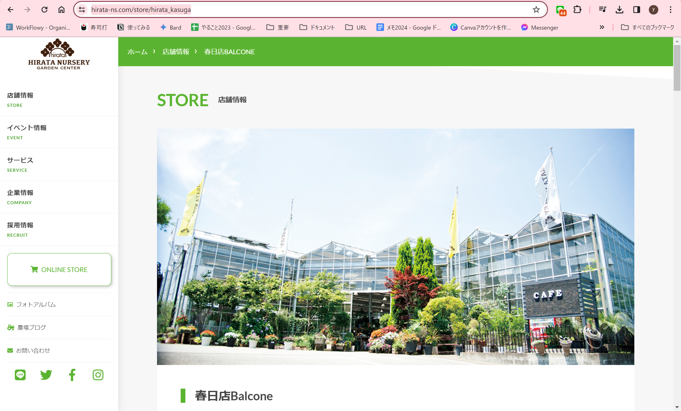Click the ONLINE STORE button

[59, 269]
